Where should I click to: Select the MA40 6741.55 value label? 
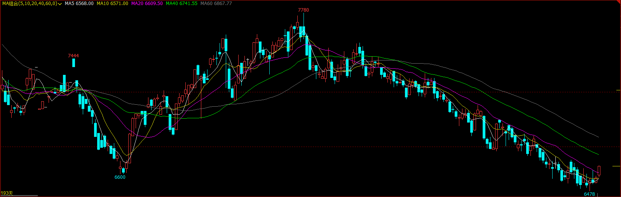[181, 3]
